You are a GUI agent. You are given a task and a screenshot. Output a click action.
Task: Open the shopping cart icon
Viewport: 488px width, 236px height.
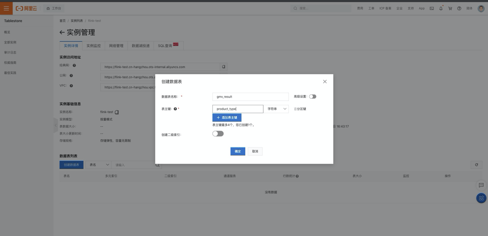click(x=450, y=8)
